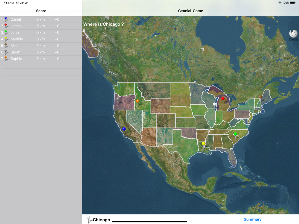Click the 7:51 AM clock in status bar
The width and height of the screenshot is (299, 224).
pyautogui.click(x=9, y=3)
